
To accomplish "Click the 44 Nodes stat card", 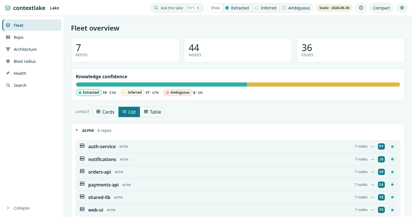I will (238, 50).
